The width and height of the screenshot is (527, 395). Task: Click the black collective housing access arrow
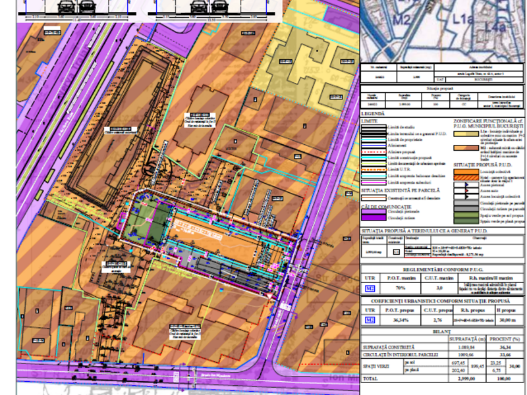click(466, 197)
